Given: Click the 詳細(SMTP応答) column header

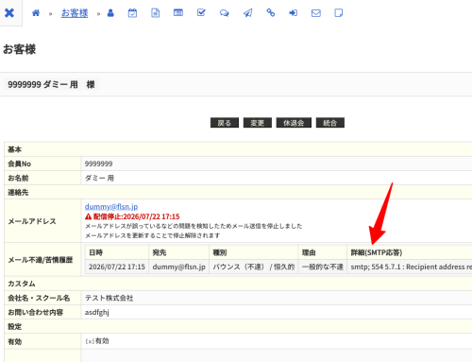Looking at the screenshot, I should (x=410, y=252).
